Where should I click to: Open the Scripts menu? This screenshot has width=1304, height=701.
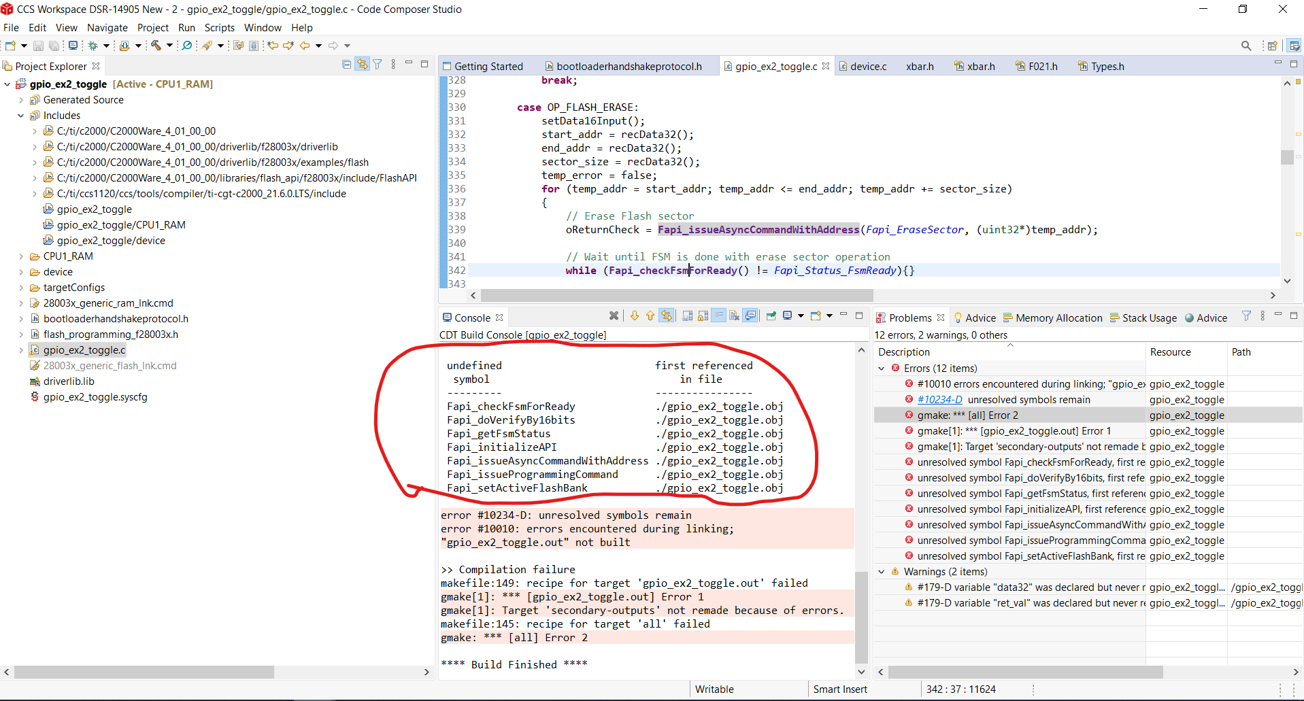(x=219, y=28)
